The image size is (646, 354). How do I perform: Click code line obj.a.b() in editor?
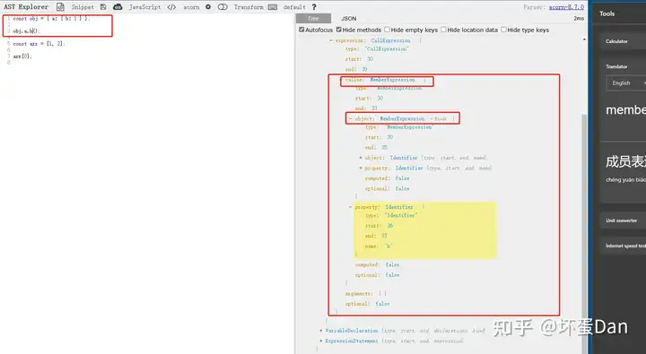[26, 30]
